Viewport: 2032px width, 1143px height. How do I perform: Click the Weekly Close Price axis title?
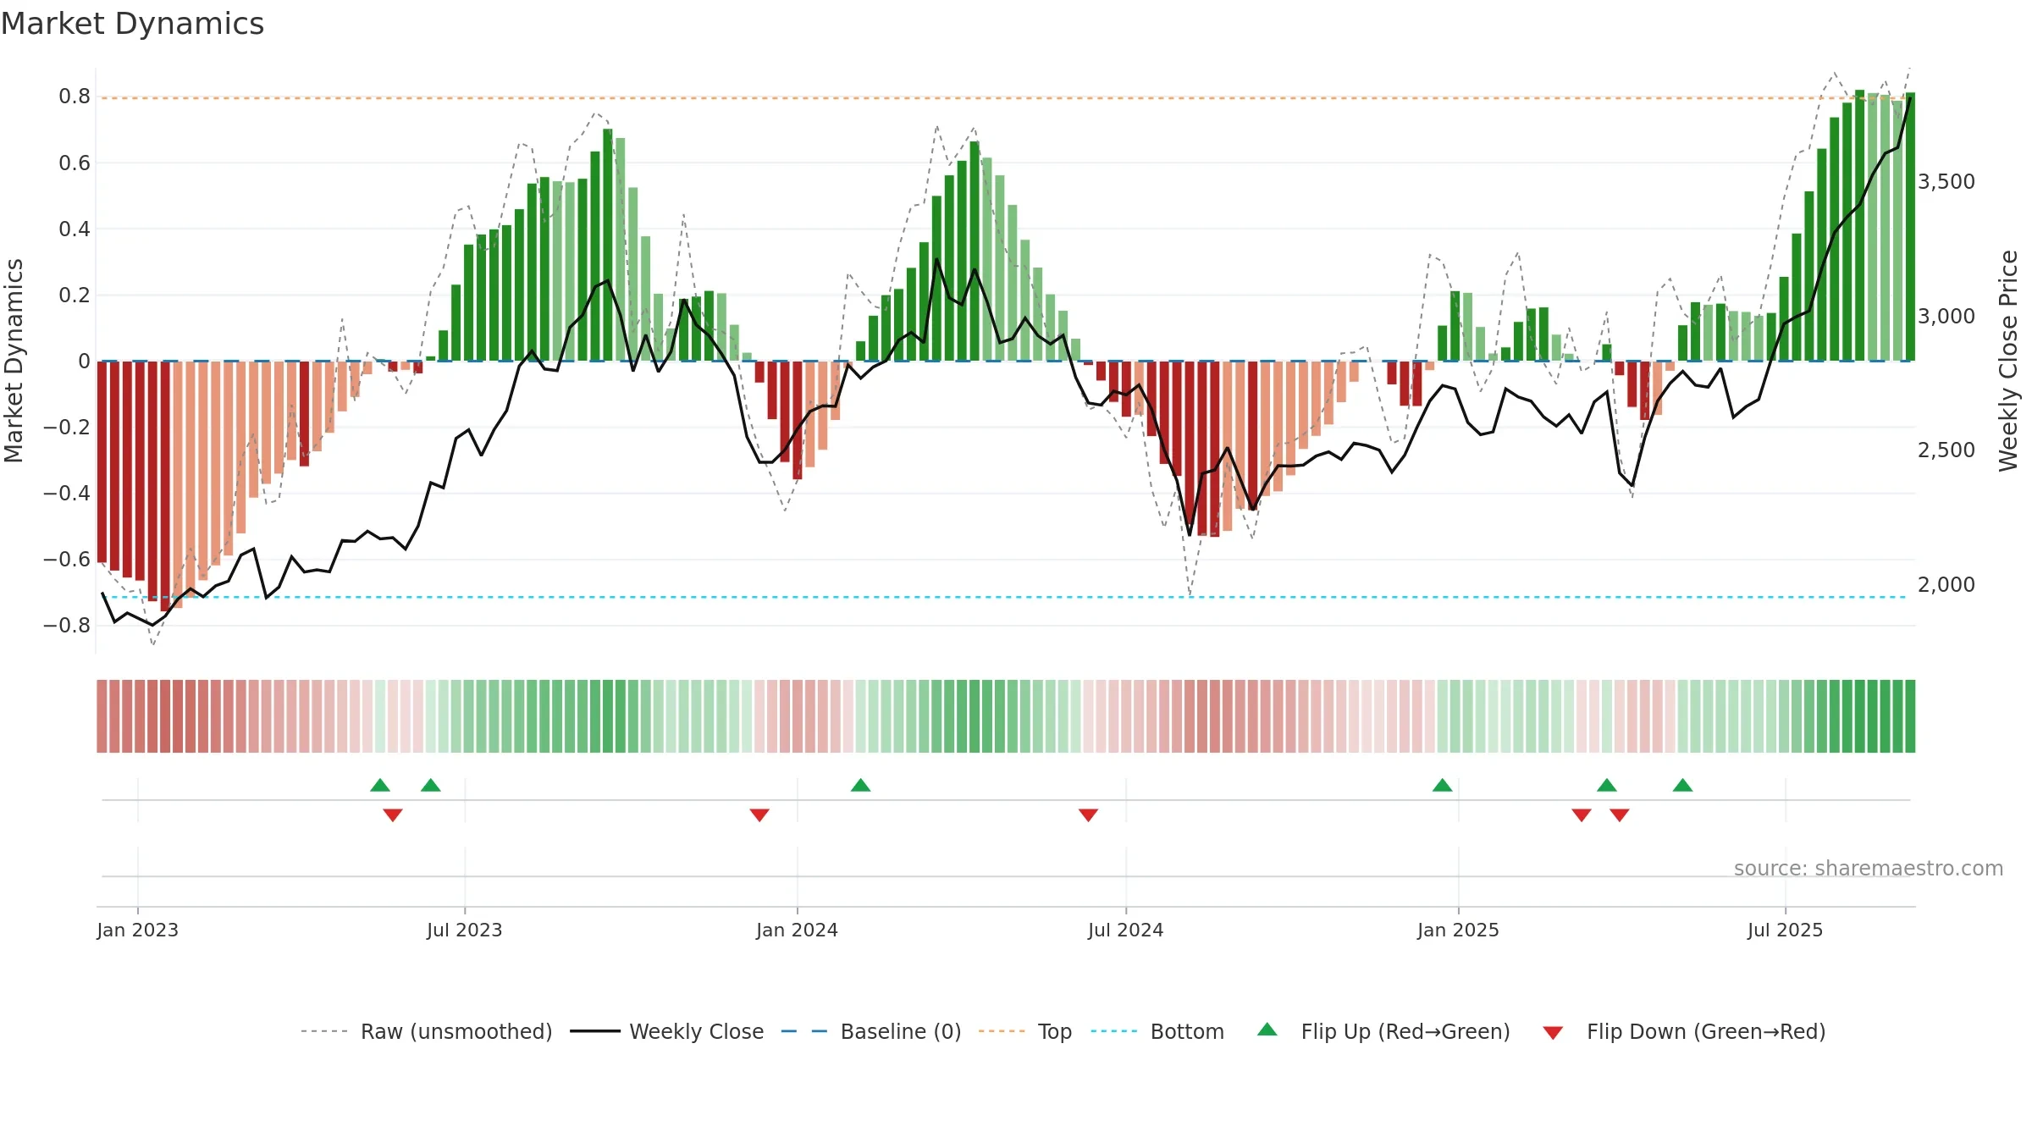2008,361
